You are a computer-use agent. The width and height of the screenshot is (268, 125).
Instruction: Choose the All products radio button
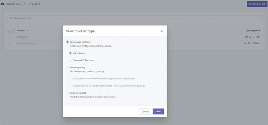(x=71, y=53)
